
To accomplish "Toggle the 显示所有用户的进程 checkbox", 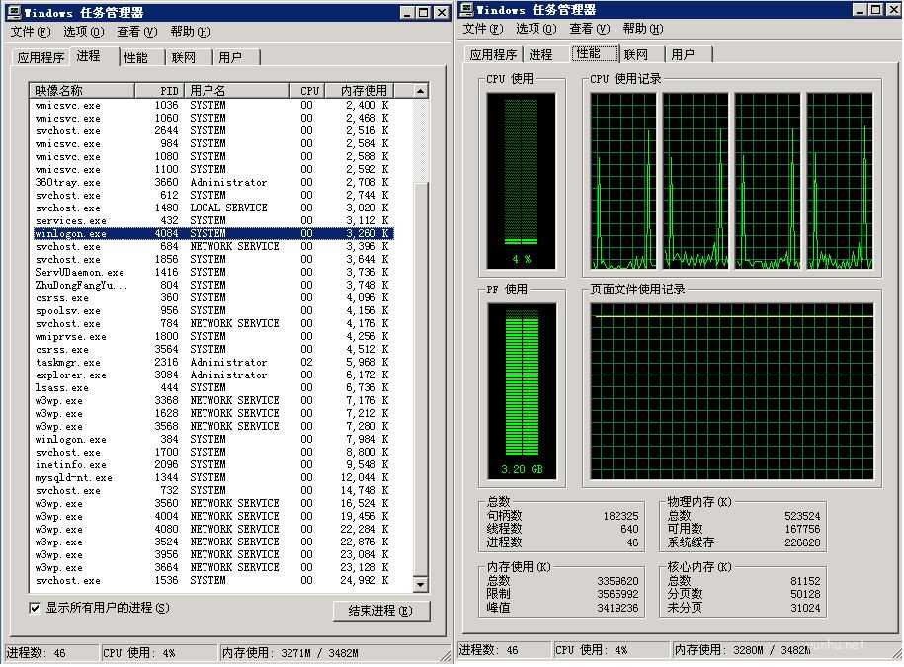I will tap(36, 608).
